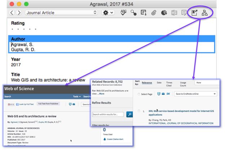Open XML Web service-based development model article
225x151 pixels.
pos(181,113)
